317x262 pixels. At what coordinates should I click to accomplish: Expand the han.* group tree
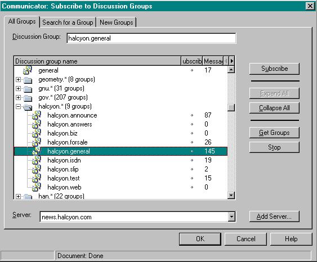point(18,196)
